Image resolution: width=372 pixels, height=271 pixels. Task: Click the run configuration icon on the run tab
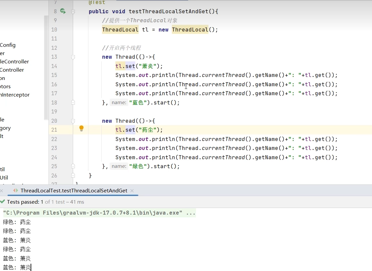tap(16, 190)
